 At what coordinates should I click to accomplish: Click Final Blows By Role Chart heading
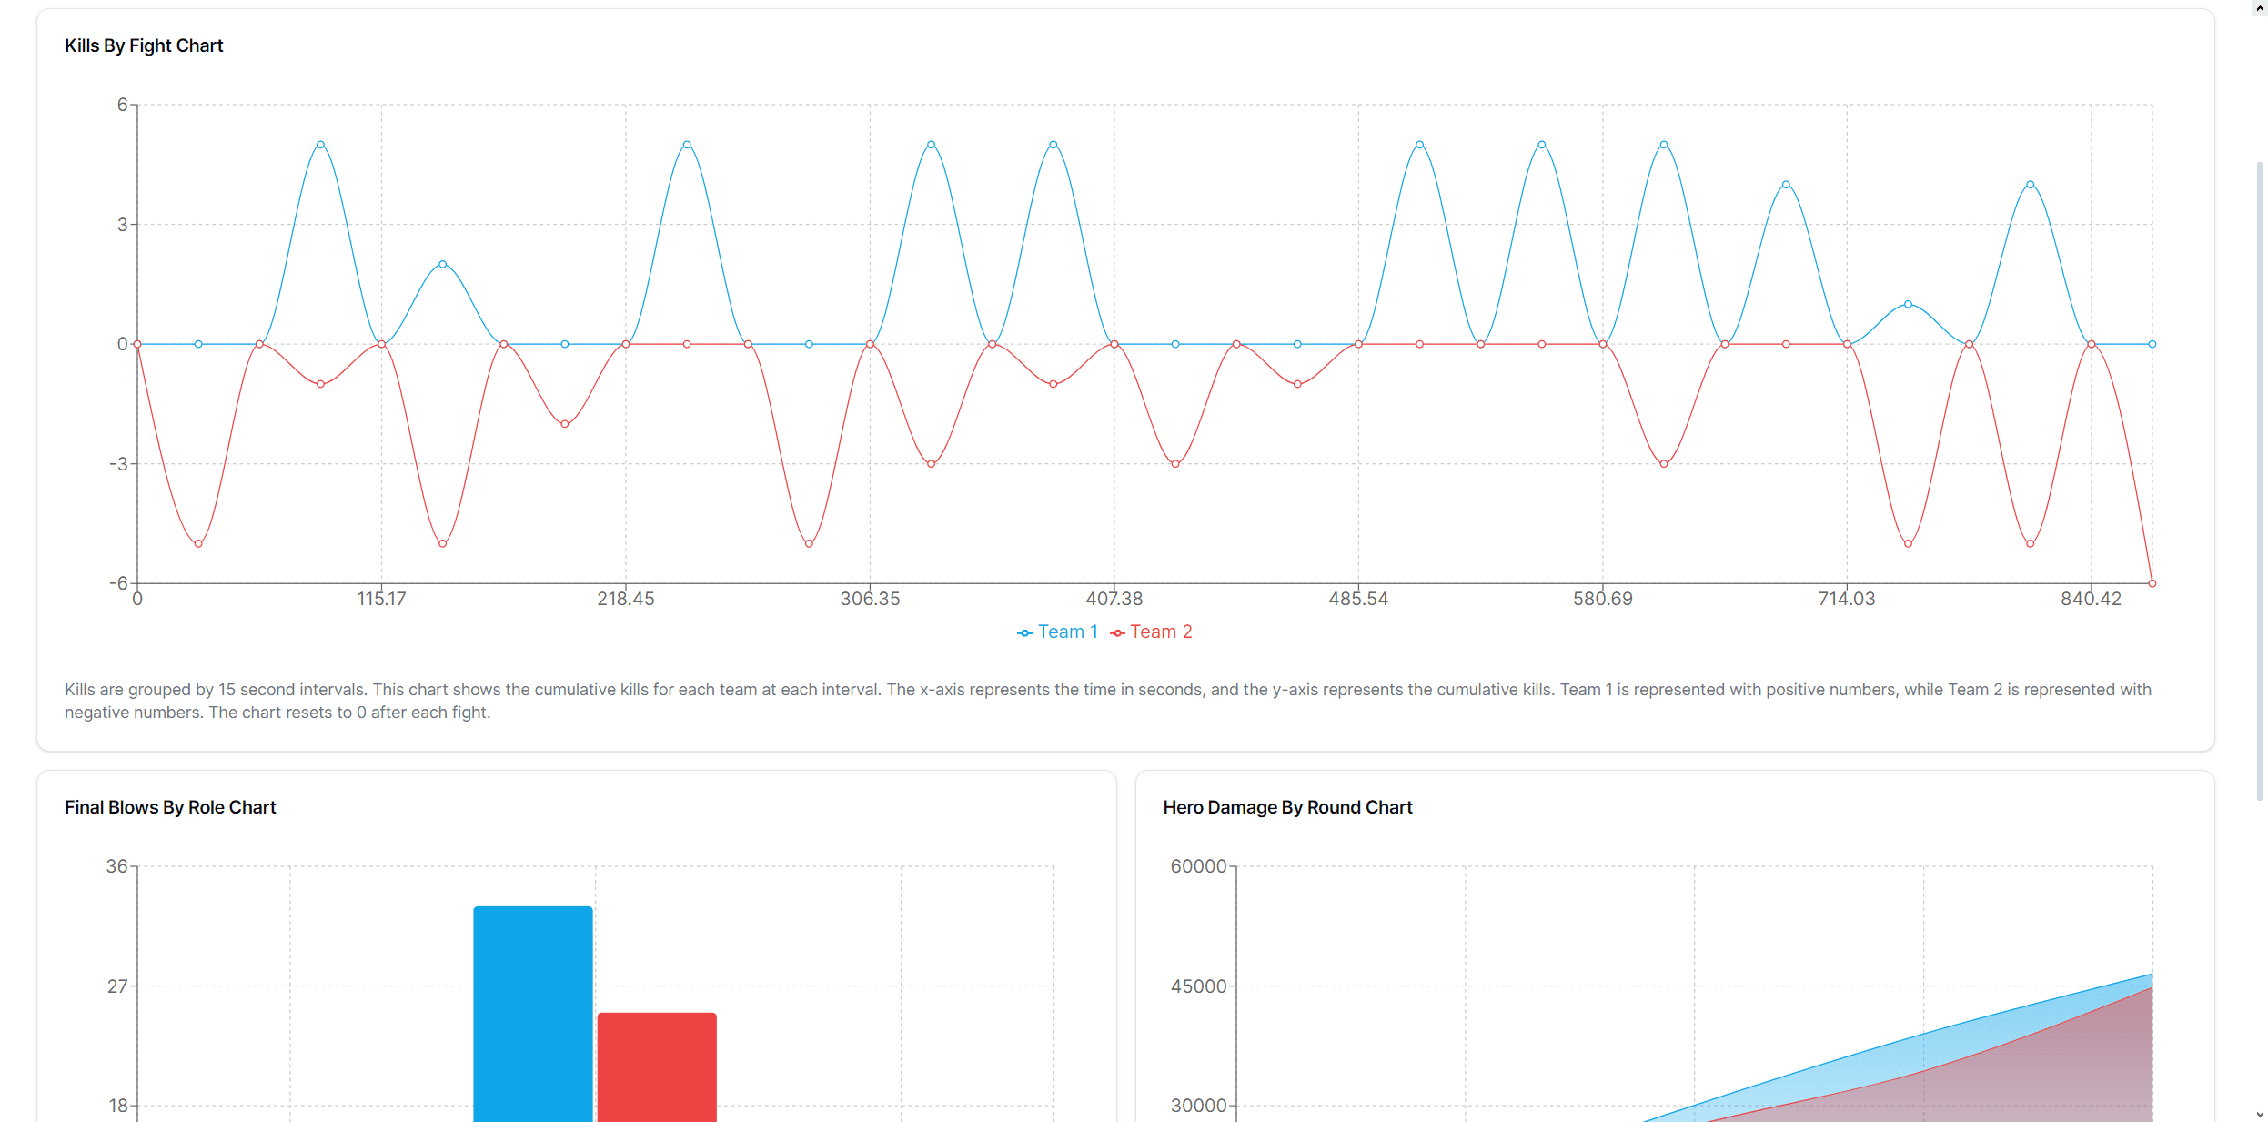coord(170,807)
